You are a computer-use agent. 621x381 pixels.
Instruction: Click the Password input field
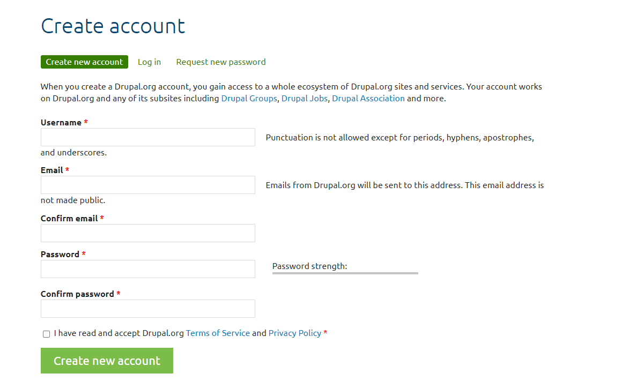coord(147,268)
